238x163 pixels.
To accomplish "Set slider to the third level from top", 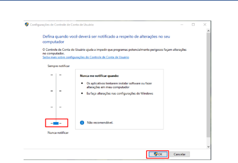I will (x=56, y=107).
